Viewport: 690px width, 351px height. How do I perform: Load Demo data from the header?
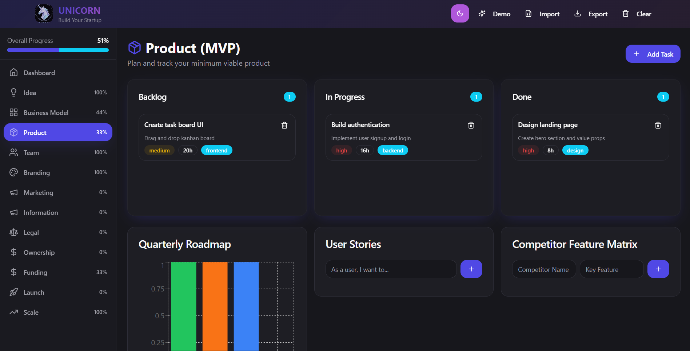pyautogui.click(x=495, y=14)
